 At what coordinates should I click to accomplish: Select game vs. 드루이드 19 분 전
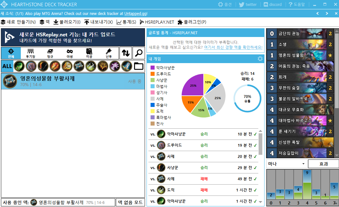click(x=203, y=145)
